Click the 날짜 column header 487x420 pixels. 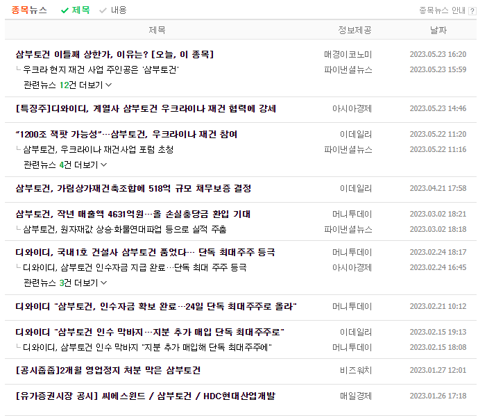point(438,30)
